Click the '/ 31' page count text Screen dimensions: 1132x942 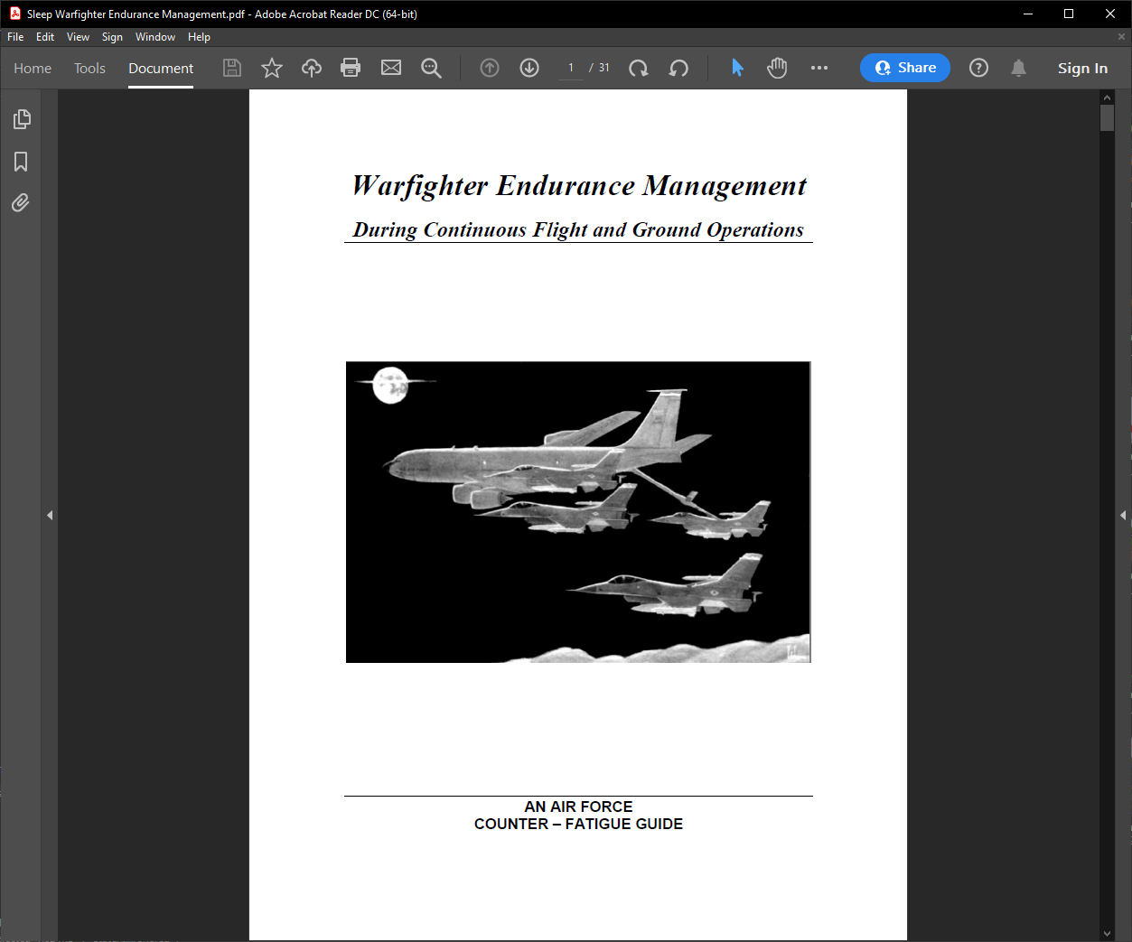(600, 68)
